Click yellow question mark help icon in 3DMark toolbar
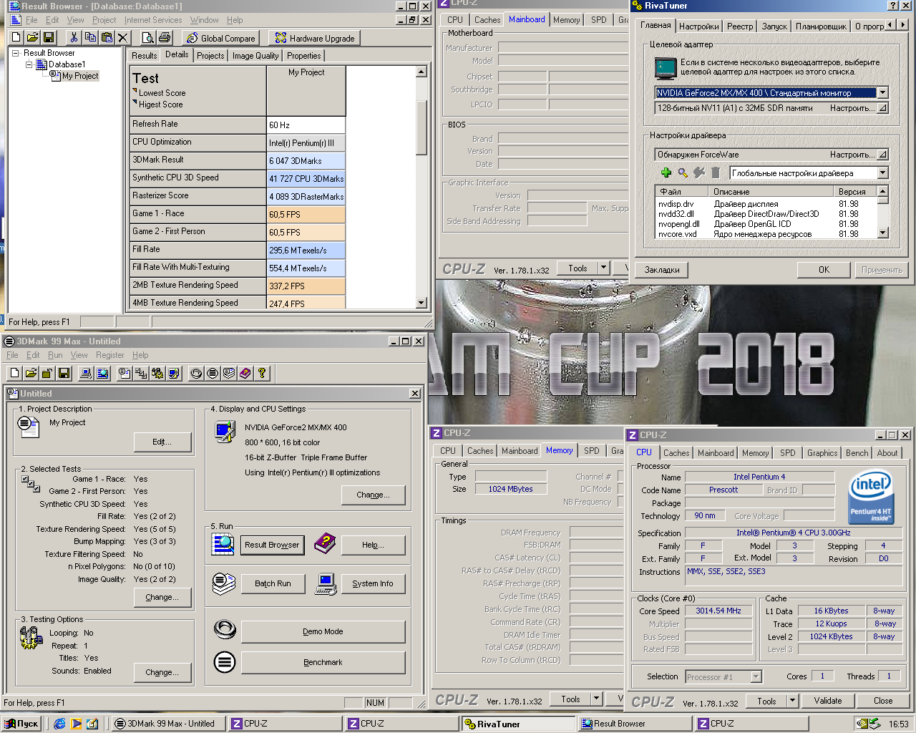Screen dimensions: 916x733 tap(262, 373)
